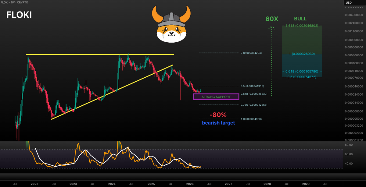The height and width of the screenshot is (187, 366).
Task: Click the 0.000014000 price axis label
Action: [354, 103]
